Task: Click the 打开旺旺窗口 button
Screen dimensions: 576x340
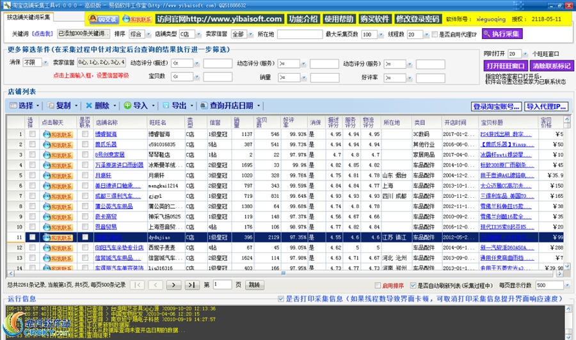Action: pos(506,66)
